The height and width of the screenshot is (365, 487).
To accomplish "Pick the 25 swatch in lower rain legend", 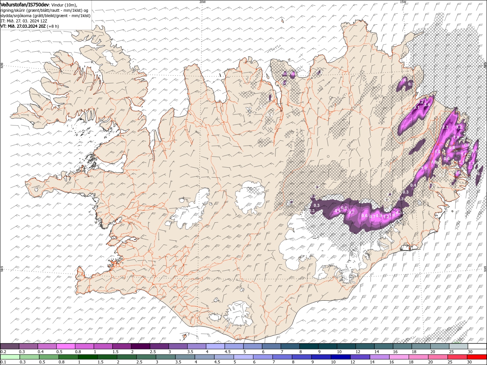I will point(458,357).
